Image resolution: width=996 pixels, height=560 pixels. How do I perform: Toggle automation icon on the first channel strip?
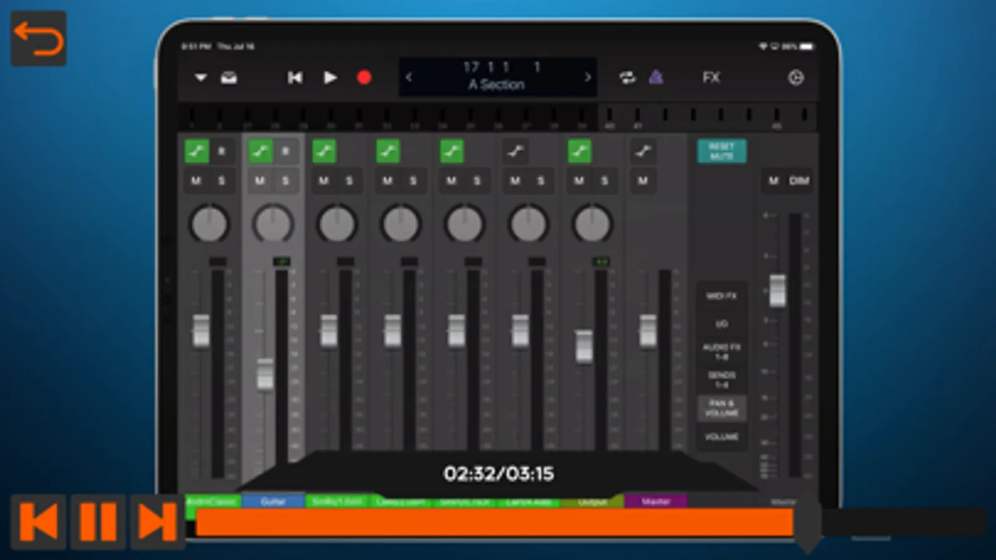point(197,151)
